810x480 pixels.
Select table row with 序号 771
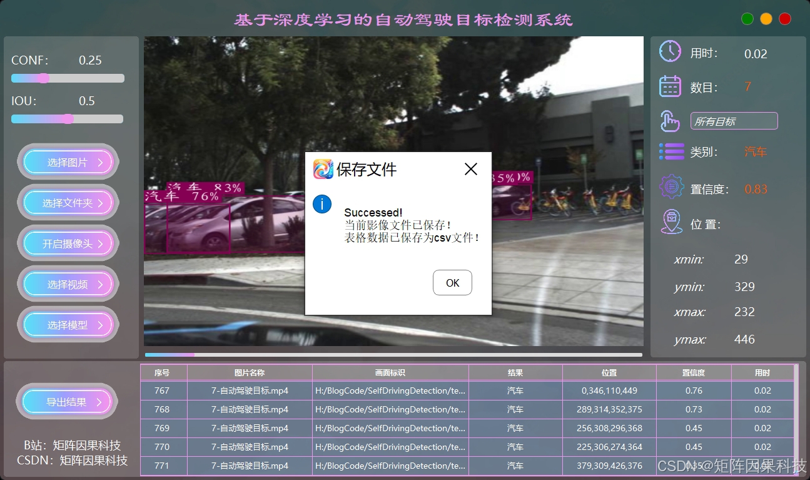click(x=467, y=466)
